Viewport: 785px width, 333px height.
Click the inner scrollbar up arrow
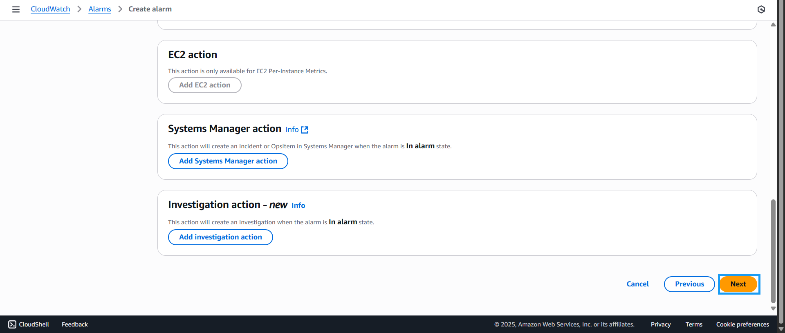point(773,25)
